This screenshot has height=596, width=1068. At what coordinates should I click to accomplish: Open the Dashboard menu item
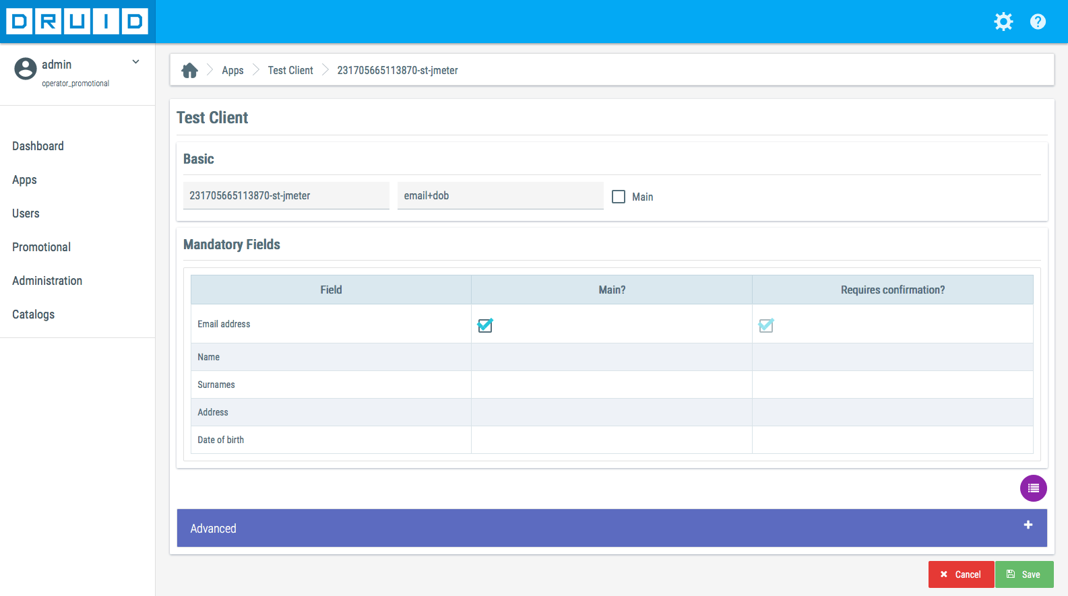tap(38, 146)
